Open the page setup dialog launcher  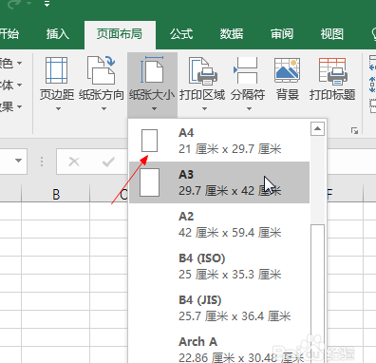coord(354,130)
